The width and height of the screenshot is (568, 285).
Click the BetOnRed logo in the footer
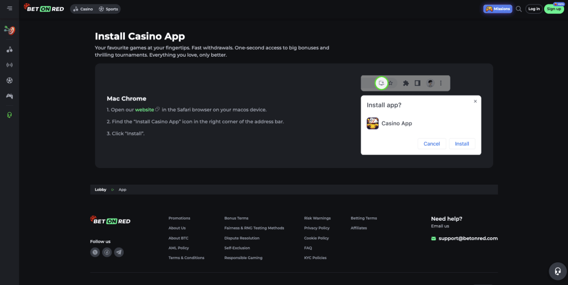(110, 220)
